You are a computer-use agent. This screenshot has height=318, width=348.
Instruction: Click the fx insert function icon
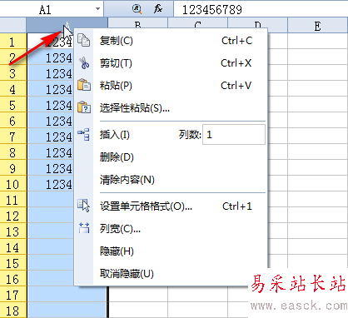tap(158, 9)
